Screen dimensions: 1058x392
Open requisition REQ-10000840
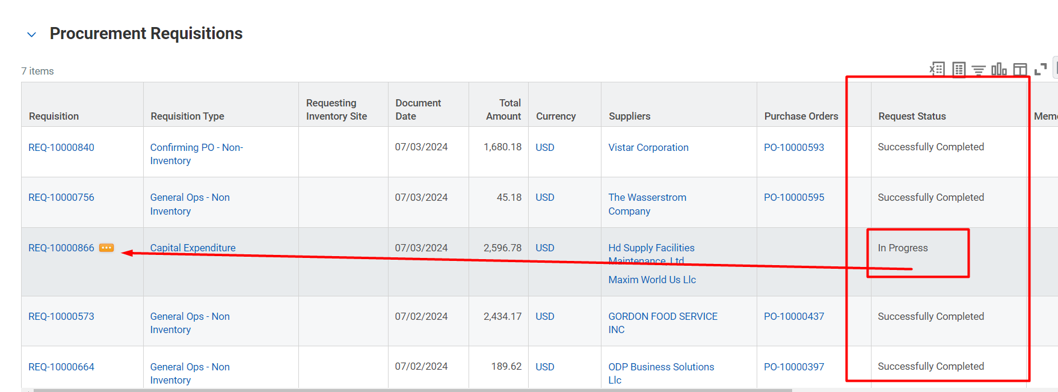[x=61, y=147]
